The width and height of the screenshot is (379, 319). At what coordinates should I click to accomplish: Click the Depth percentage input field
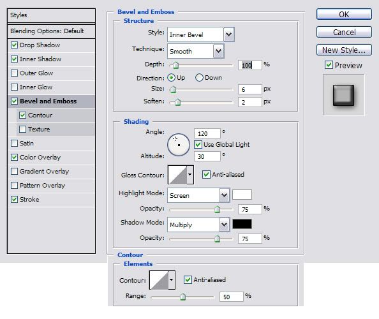tap(249, 65)
